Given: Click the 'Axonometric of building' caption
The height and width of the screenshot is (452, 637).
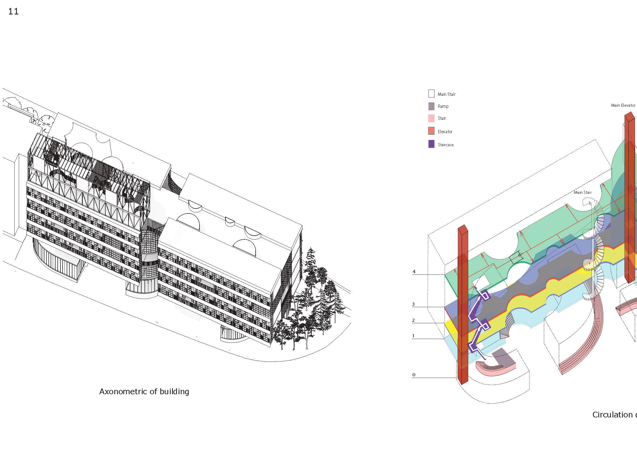Looking at the screenshot, I should pyautogui.click(x=144, y=392).
